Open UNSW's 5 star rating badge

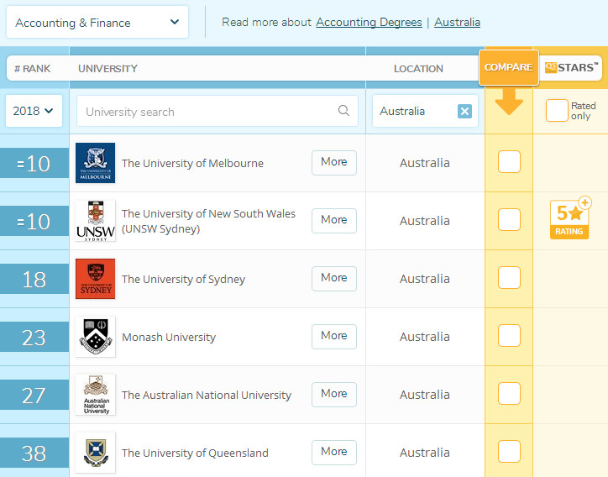(x=570, y=219)
